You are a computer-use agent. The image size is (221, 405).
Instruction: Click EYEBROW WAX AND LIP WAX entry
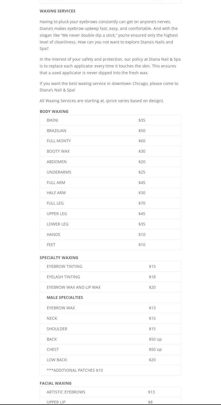[x=73, y=287]
